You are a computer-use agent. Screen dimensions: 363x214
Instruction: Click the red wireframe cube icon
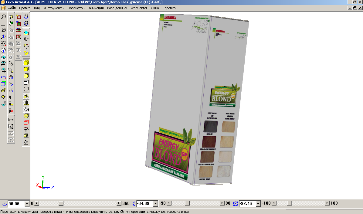click(26, 123)
